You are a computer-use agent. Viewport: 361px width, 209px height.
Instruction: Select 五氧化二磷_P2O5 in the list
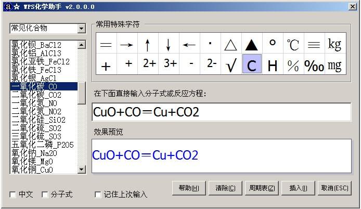[x=44, y=145]
